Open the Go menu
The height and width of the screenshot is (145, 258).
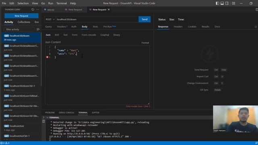pos(43,3)
